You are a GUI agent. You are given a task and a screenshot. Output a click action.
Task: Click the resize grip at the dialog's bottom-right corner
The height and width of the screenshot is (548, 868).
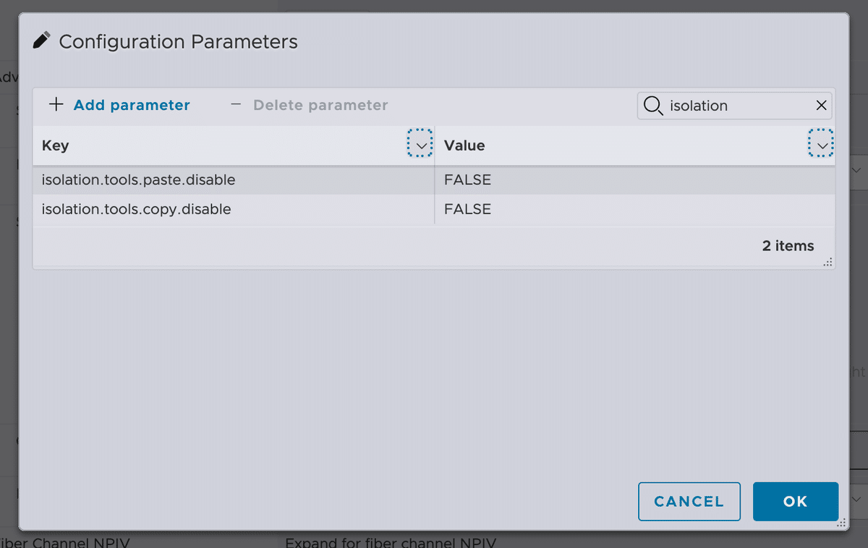pos(841,522)
